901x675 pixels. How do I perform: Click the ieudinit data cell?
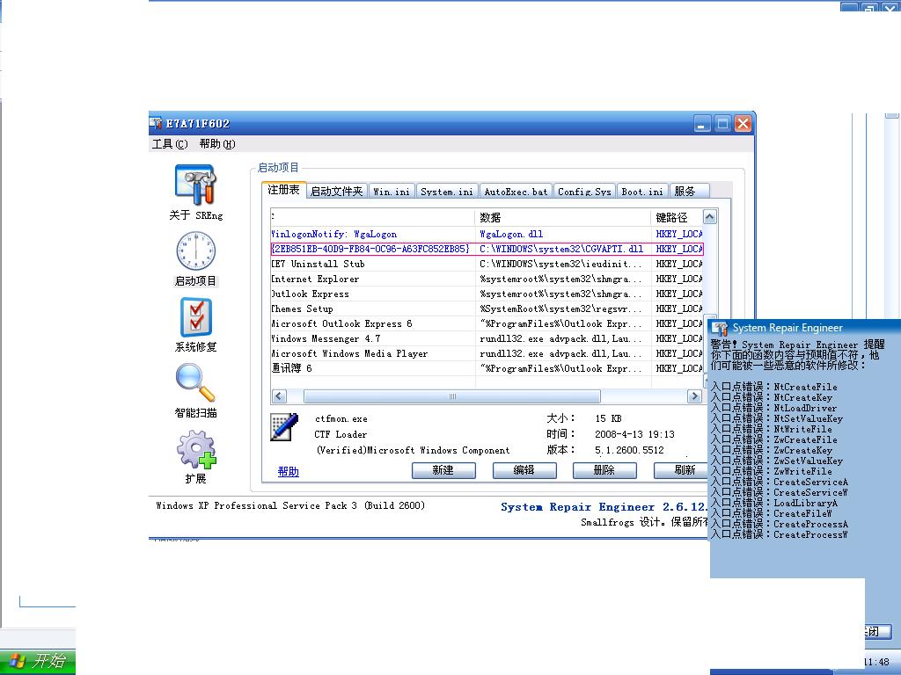(x=560, y=264)
